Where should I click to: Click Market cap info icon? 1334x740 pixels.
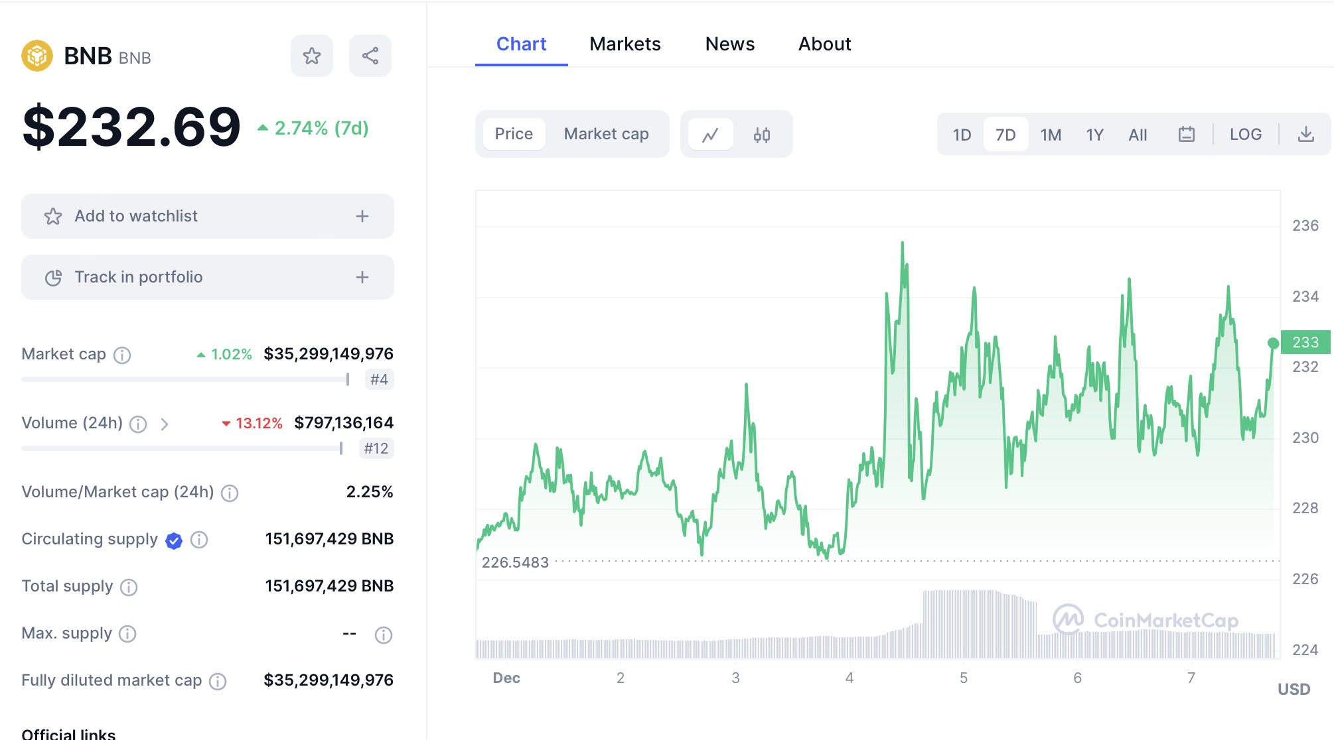(x=122, y=355)
